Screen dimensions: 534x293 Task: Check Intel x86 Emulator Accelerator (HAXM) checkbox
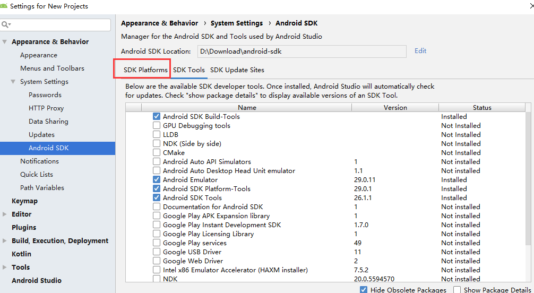[157, 270]
